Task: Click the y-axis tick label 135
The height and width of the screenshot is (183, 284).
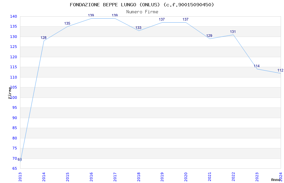Action: coord(14,27)
